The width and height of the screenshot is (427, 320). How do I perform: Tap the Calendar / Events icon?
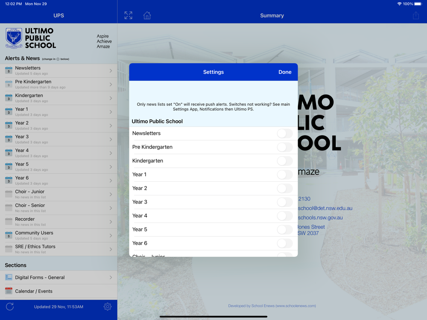tap(9, 291)
